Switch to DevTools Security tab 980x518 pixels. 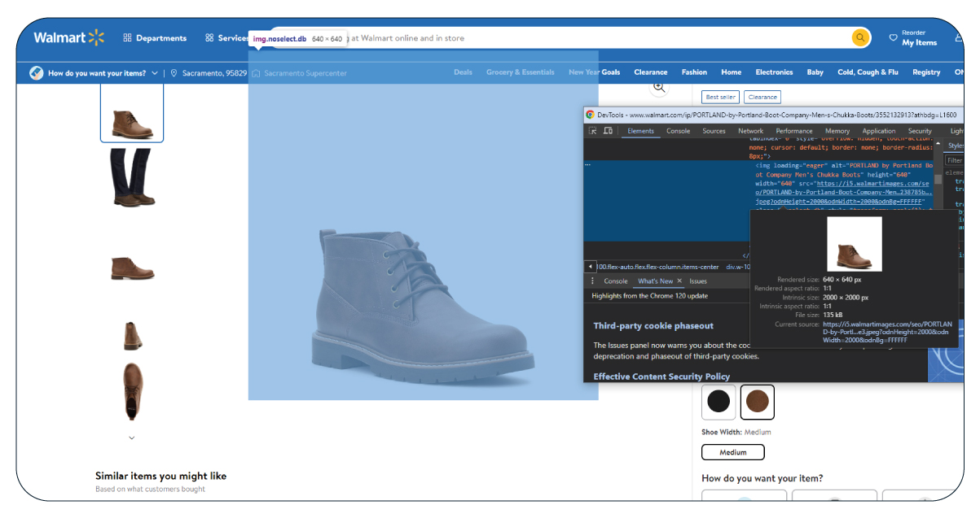[920, 131]
